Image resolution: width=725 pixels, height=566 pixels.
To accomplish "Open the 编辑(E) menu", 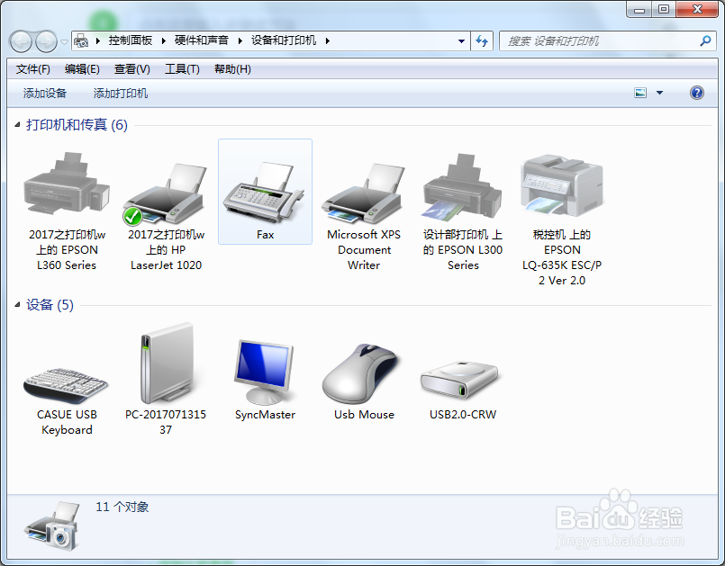I will tap(82, 69).
